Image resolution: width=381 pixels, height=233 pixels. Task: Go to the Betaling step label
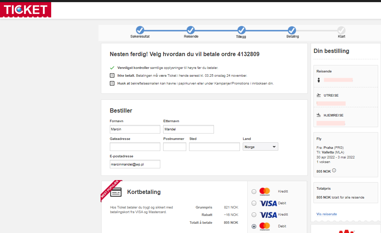coord(293,36)
